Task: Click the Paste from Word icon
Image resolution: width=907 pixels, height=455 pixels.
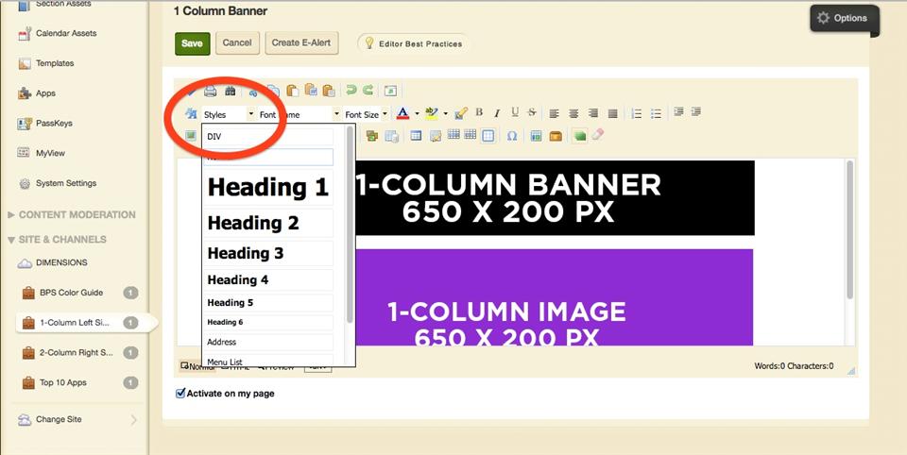Action: pyautogui.click(x=311, y=91)
